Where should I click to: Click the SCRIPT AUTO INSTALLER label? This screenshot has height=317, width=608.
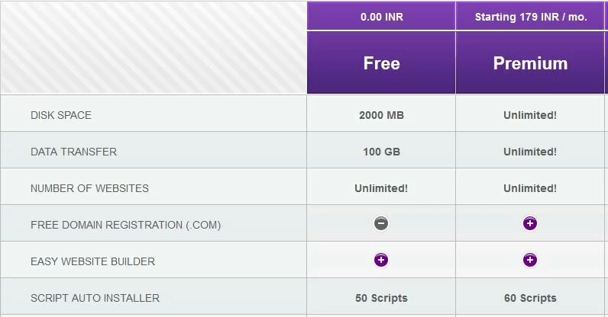coord(95,298)
